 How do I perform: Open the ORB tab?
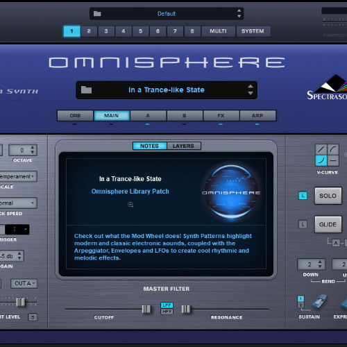(75, 115)
